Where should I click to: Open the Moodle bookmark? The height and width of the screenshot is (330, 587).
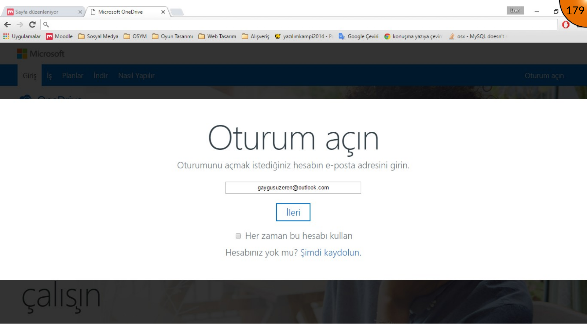(59, 36)
